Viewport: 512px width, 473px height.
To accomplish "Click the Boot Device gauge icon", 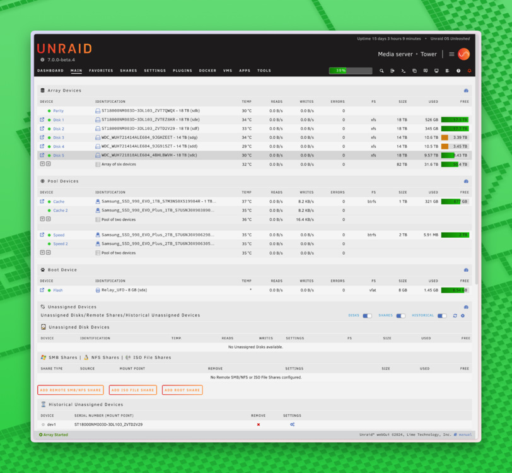I will click(x=466, y=270).
